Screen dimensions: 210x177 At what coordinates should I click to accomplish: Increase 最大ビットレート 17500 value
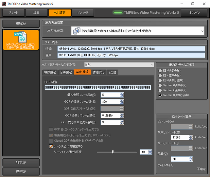tap(191, 136)
